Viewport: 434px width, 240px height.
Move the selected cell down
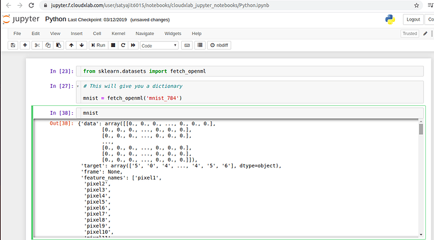pyautogui.click(x=82, y=45)
